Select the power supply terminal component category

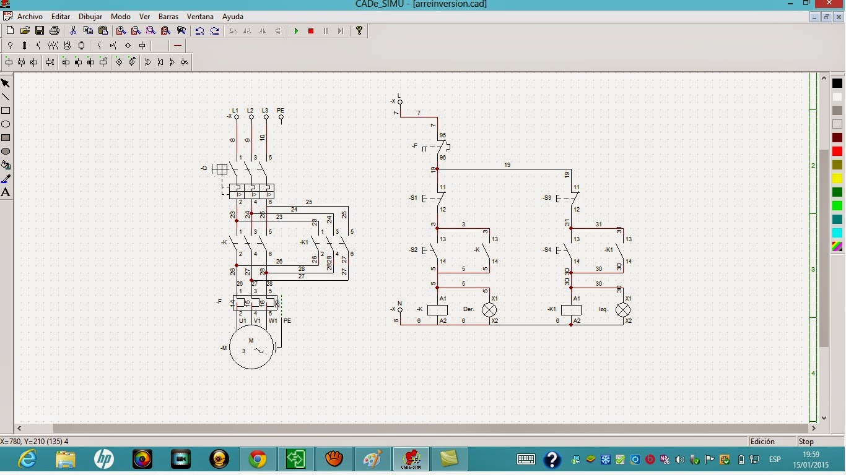[10, 46]
